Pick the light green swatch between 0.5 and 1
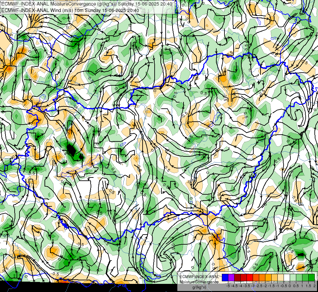318x292 pixels. pos(299,278)
